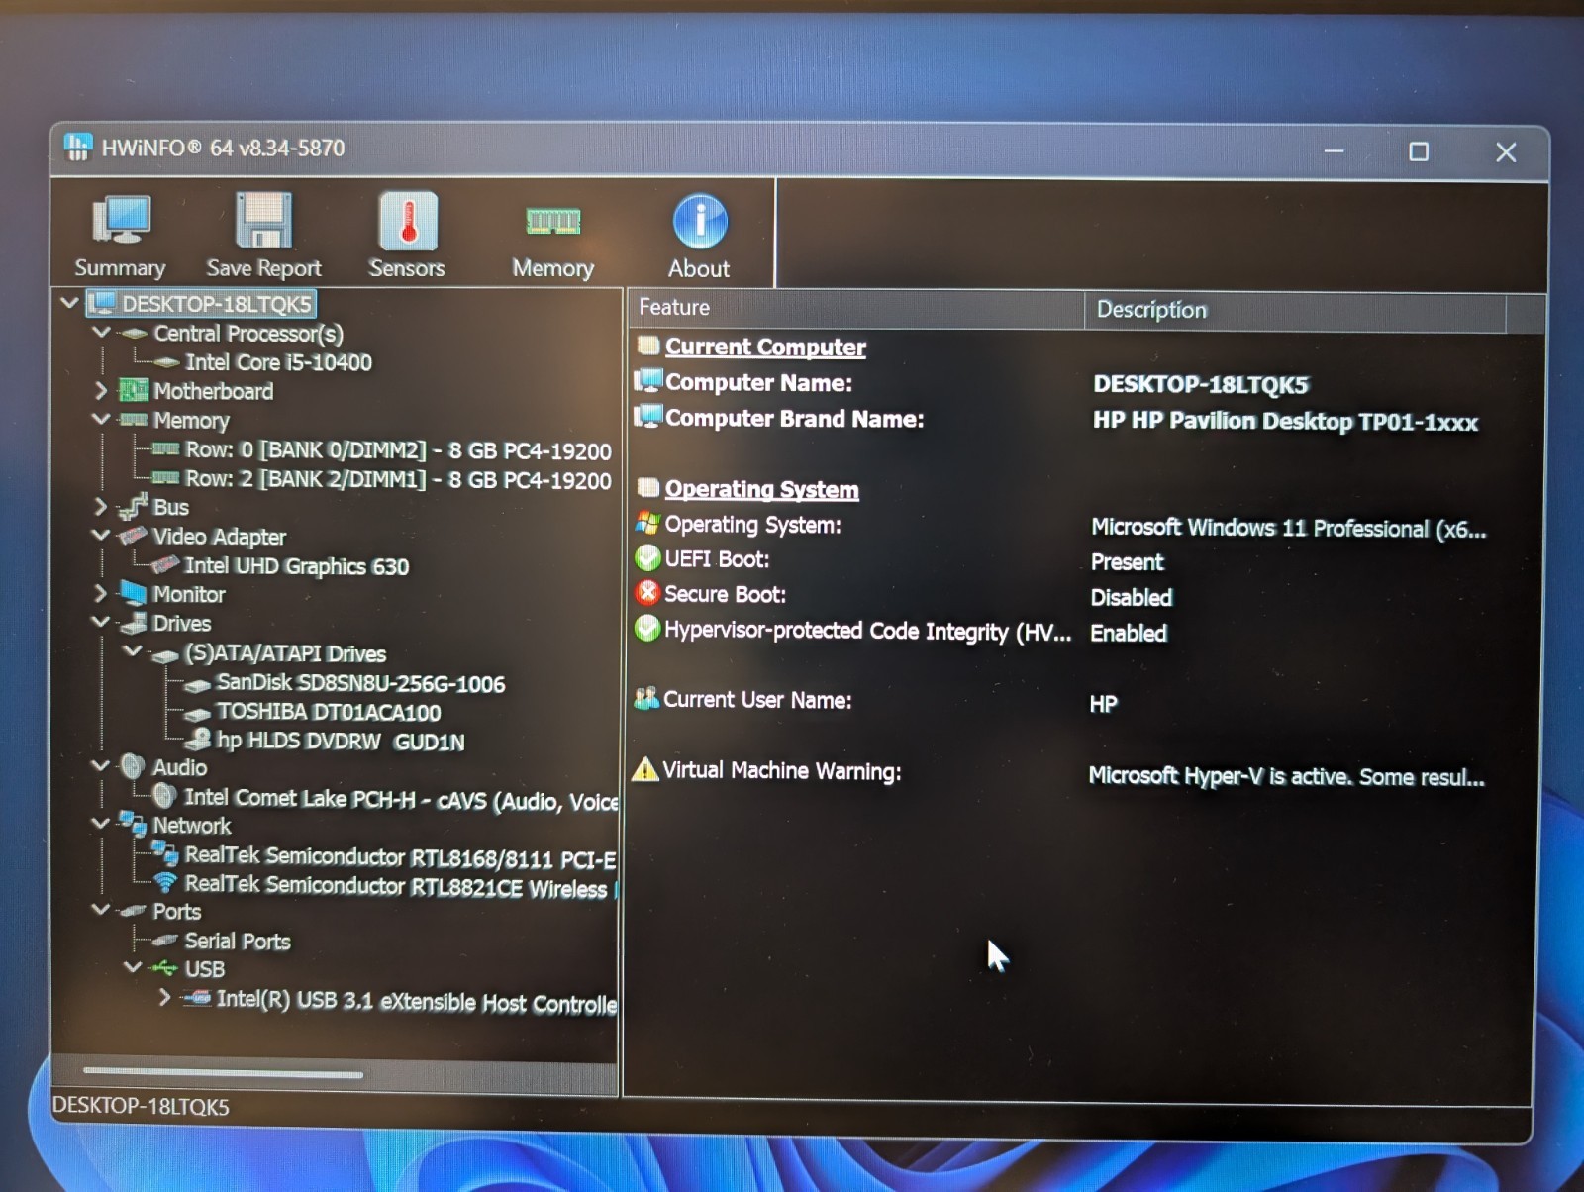Select SanDisk SD8SN8U-256G-1006 drive
The width and height of the screenshot is (1584, 1192).
coord(360,683)
